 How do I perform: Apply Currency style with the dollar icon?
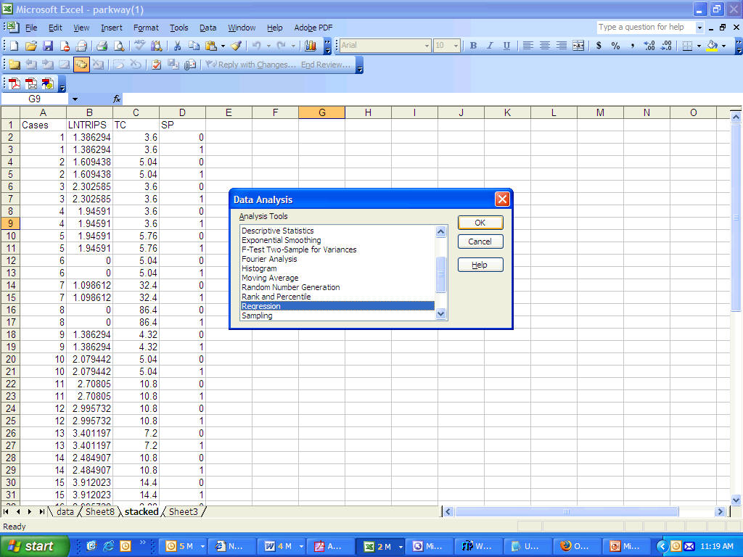599,46
